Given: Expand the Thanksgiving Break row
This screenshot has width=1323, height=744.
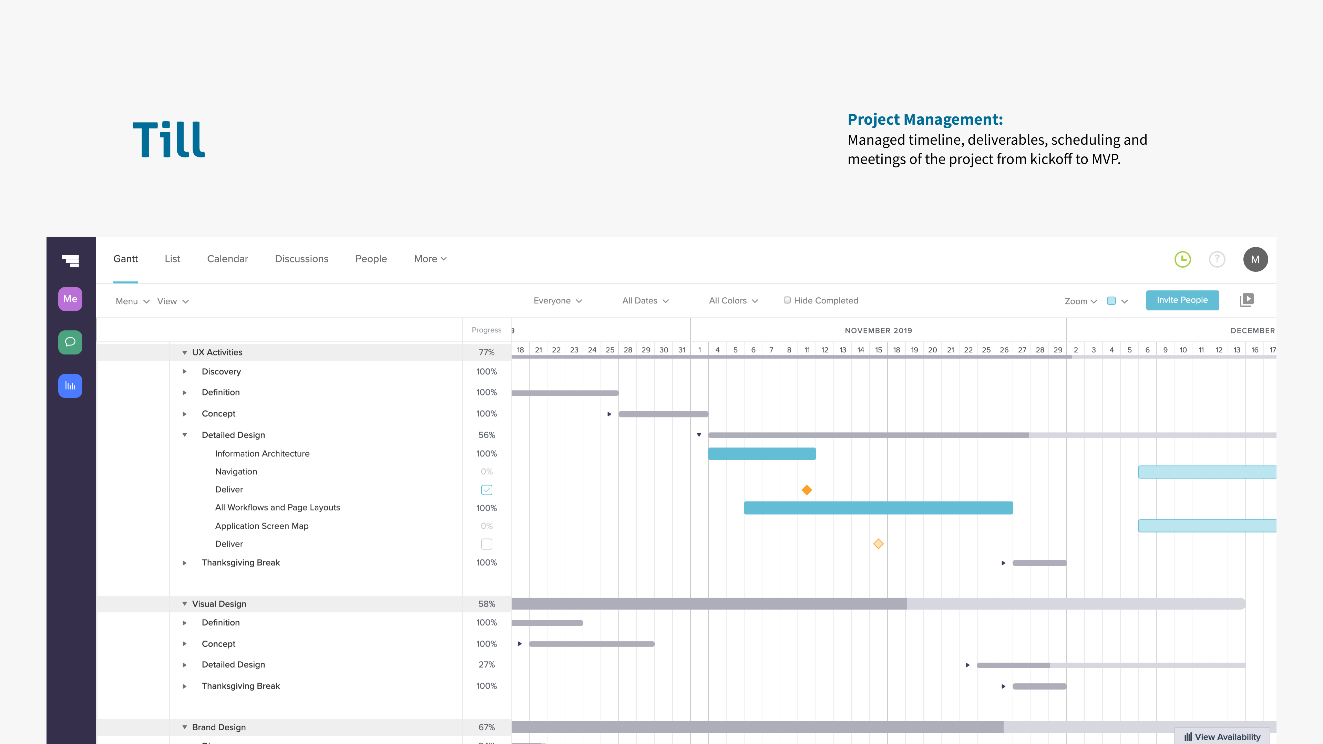Looking at the screenshot, I should pos(185,562).
